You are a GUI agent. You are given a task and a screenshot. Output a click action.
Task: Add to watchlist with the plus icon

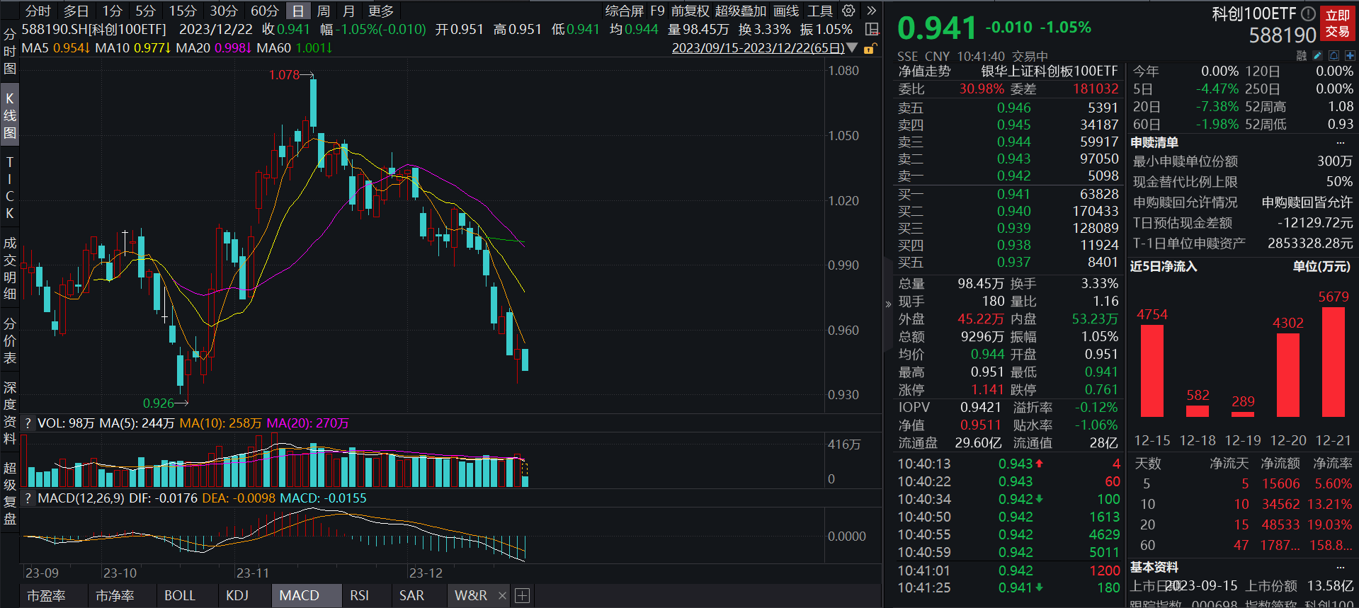click(1350, 56)
